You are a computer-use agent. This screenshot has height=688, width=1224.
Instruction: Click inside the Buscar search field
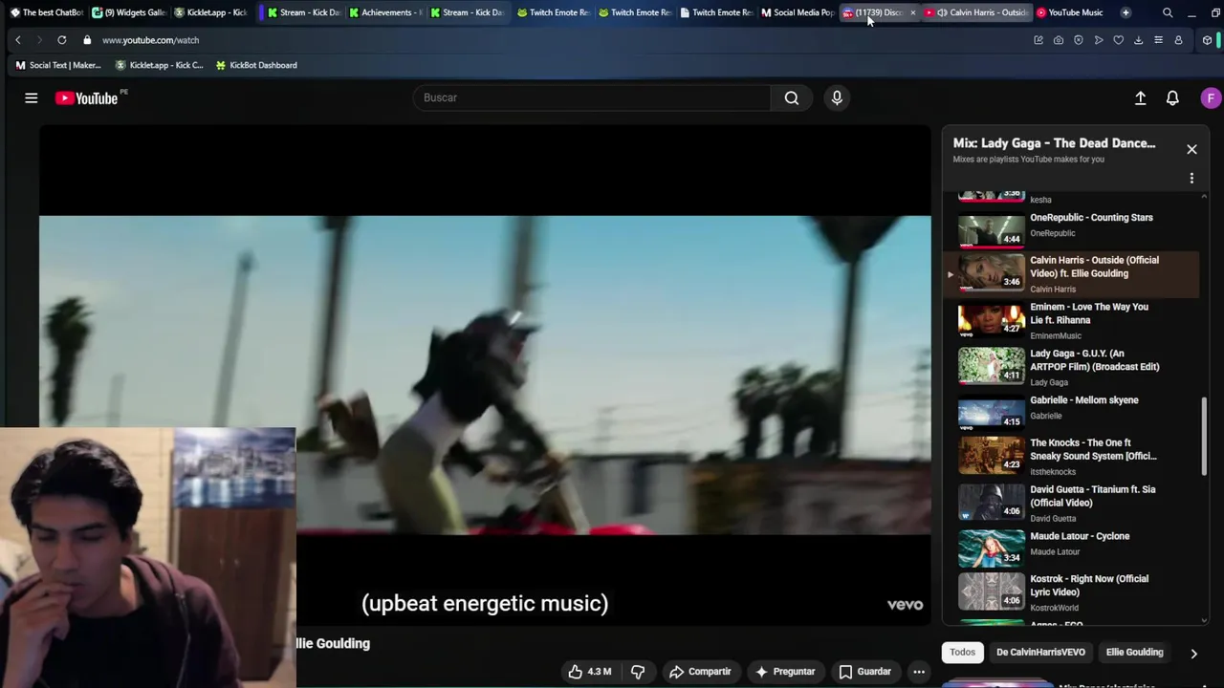point(591,97)
